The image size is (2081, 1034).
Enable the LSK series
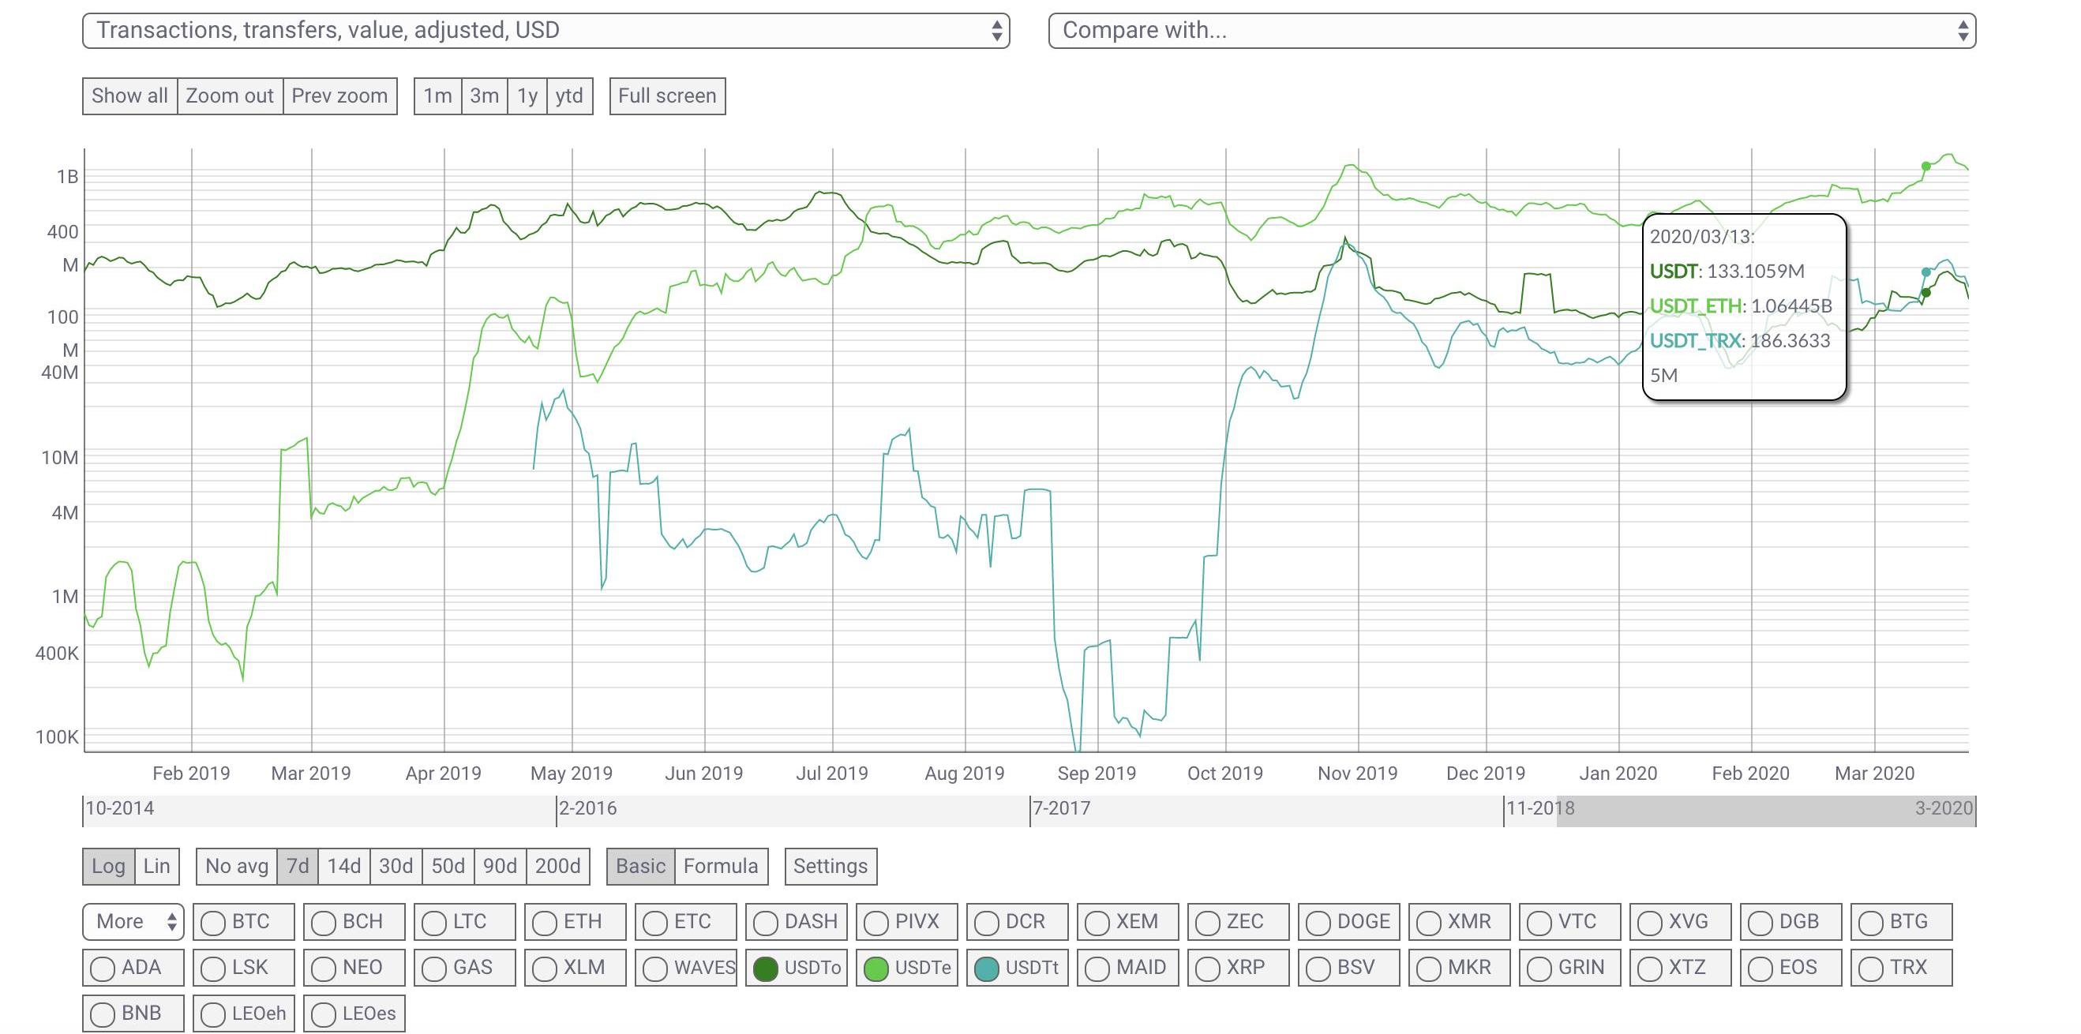pos(244,968)
